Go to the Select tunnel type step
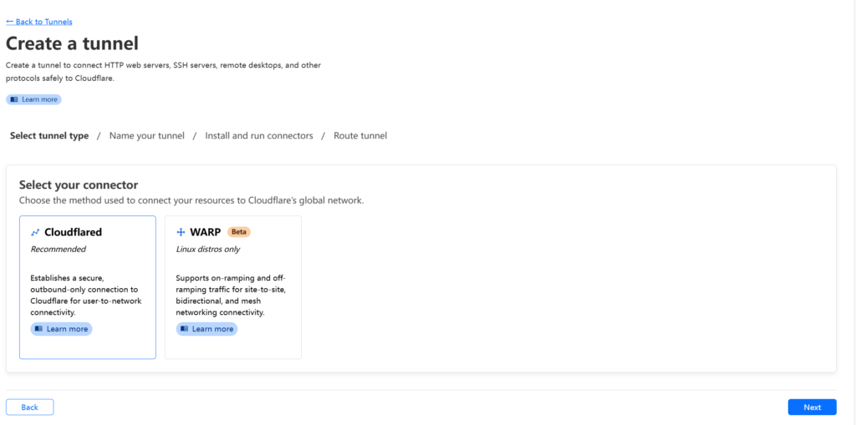The width and height of the screenshot is (856, 425). tap(49, 136)
